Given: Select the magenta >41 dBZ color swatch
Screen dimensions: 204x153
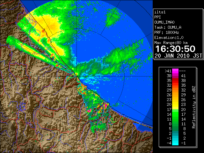Looking at the screenshot, I should click(175, 71).
